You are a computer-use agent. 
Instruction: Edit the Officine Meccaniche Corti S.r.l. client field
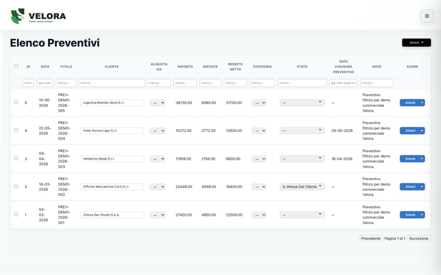pyautogui.click(x=112, y=187)
